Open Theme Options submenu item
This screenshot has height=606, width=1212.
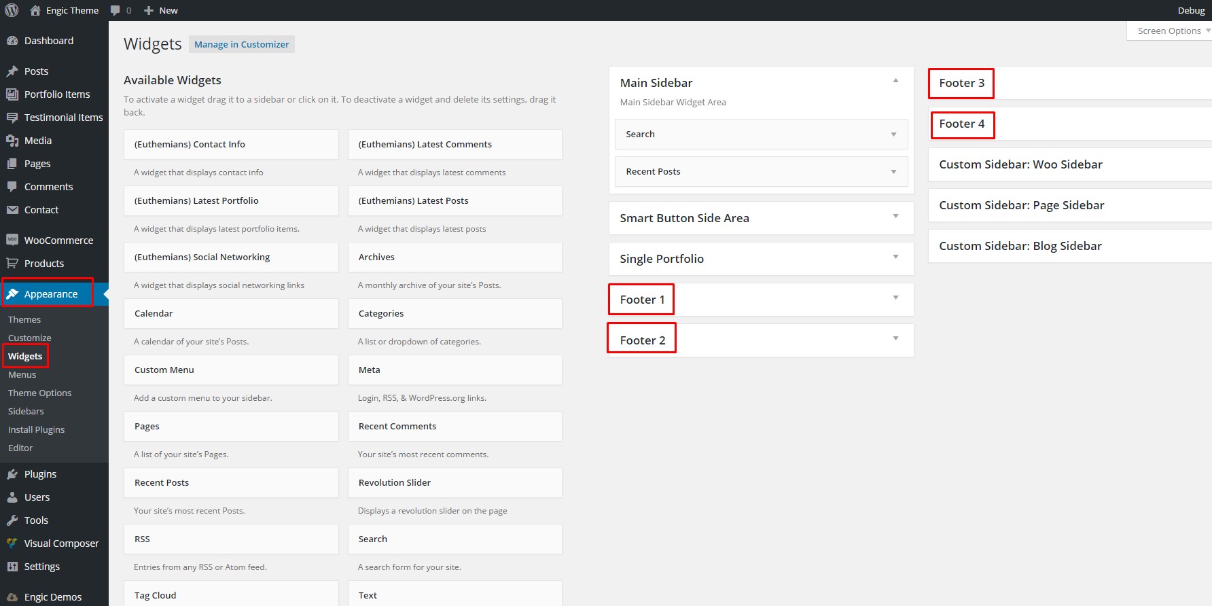click(x=39, y=393)
